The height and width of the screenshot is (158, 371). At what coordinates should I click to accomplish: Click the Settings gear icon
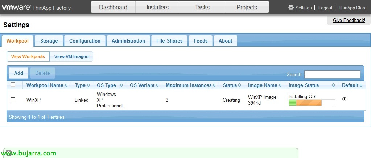(291, 8)
